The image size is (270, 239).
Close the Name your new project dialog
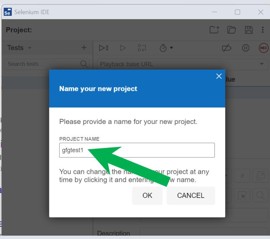tap(219, 76)
